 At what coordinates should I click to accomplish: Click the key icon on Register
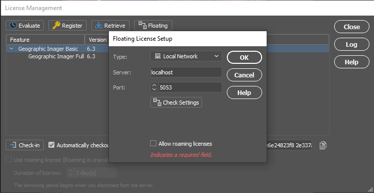(x=56, y=25)
